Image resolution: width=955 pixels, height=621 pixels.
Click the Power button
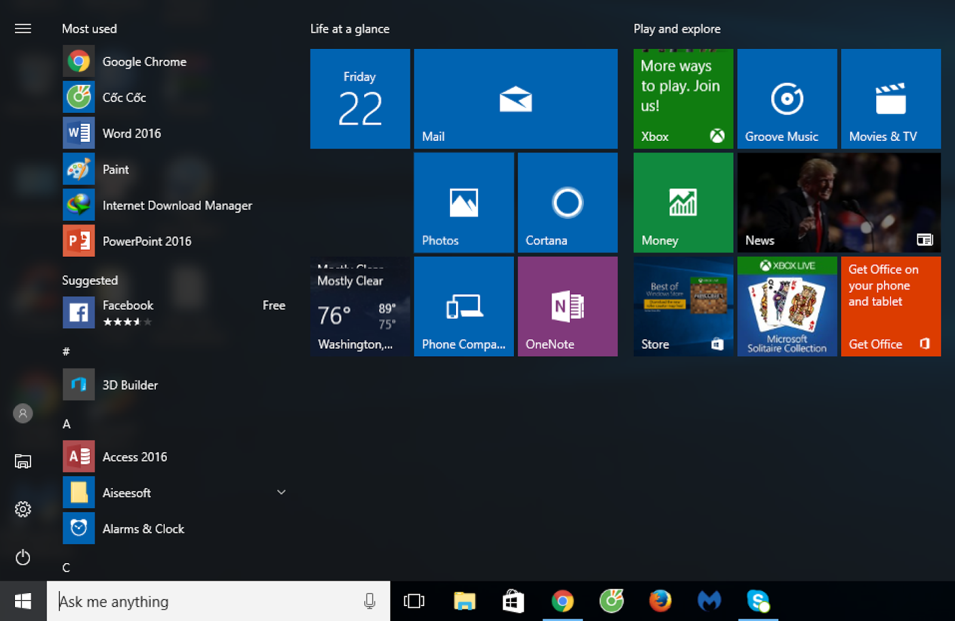pos(23,558)
